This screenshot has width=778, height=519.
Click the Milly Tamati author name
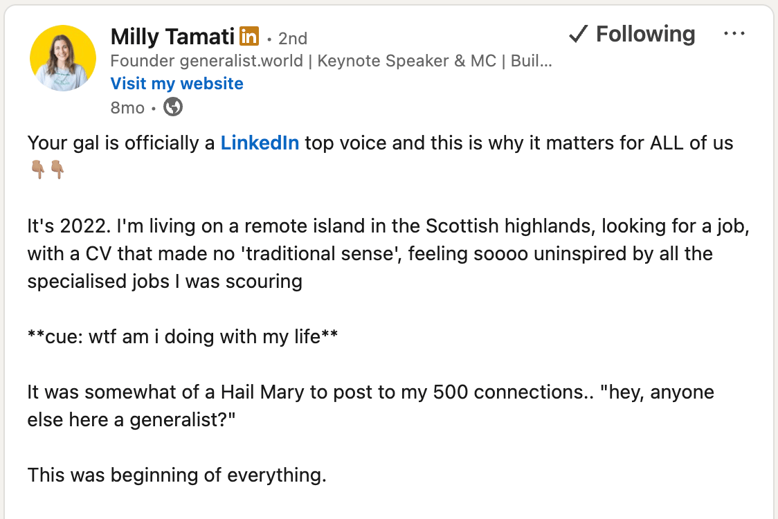coord(172,36)
